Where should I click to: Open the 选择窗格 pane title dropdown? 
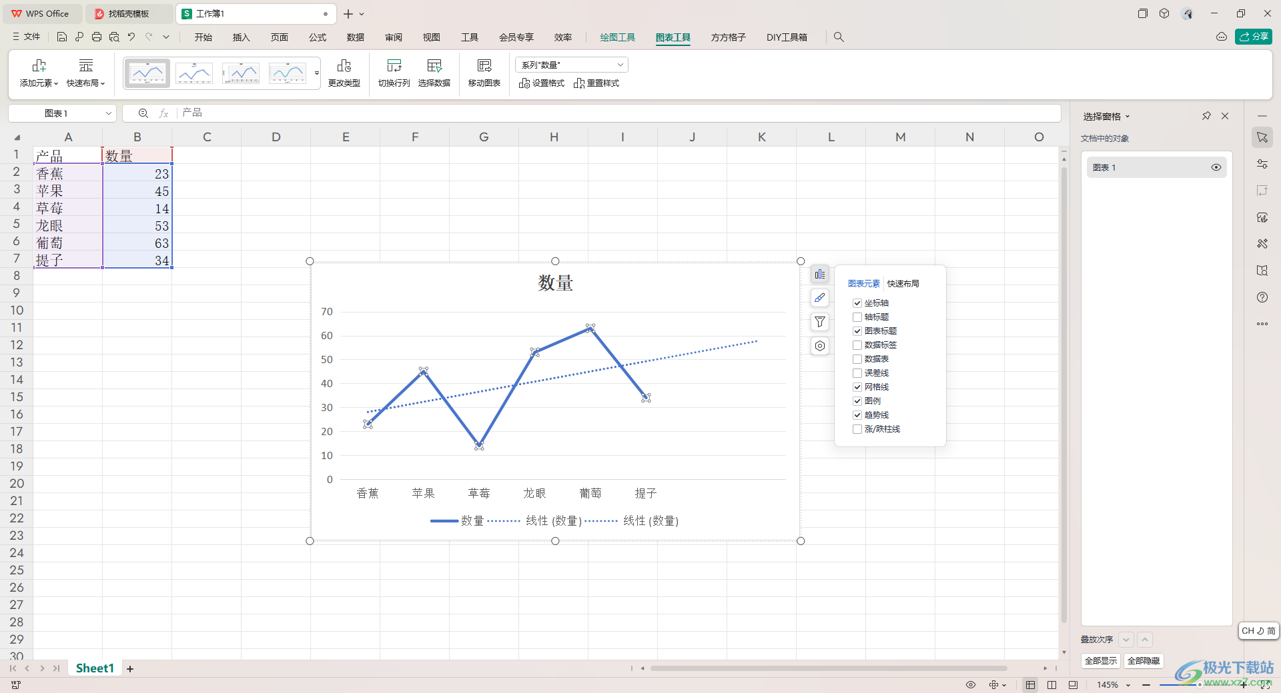coord(1128,117)
